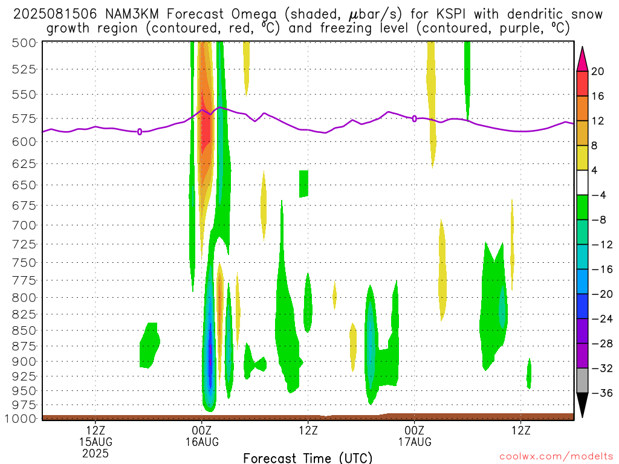Viewport: 619px width, 464px height.
Task: Click the yellow 4 to 8 colorbar segment
Action: tap(582, 158)
